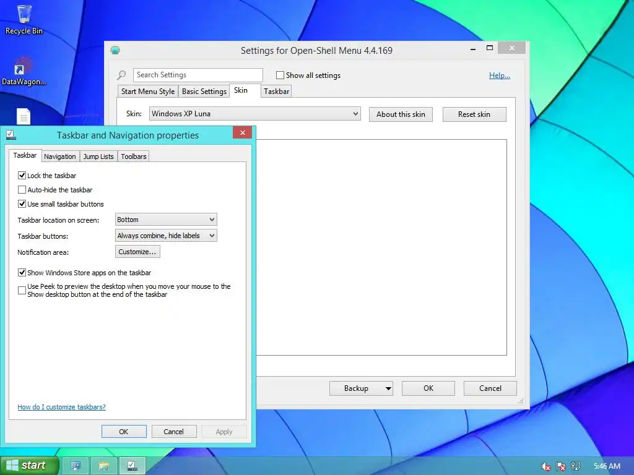The height and width of the screenshot is (475, 634).
Task: Click the network tray icon
Action: (576, 466)
